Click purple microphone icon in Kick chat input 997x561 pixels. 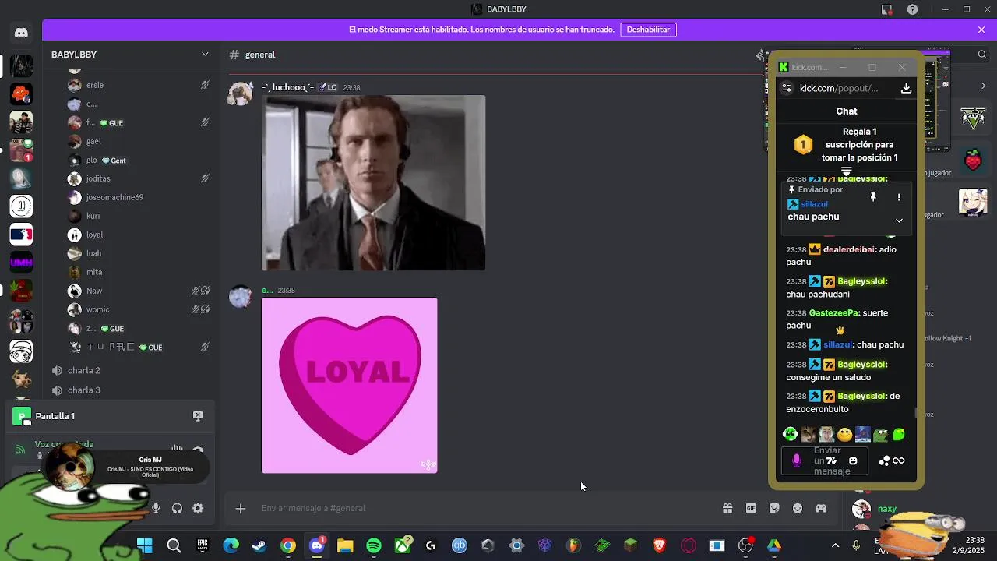coord(796,460)
